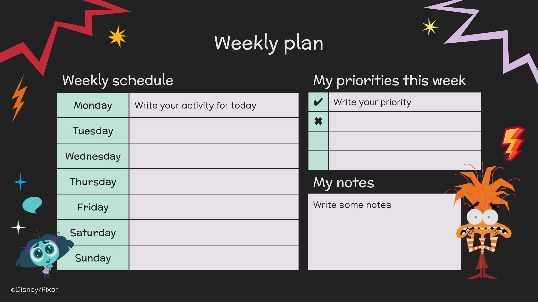Image resolution: width=538 pixels, height=302 pixels.
Task: Select the Wednesday day label cell
Action: pos(93,156)
